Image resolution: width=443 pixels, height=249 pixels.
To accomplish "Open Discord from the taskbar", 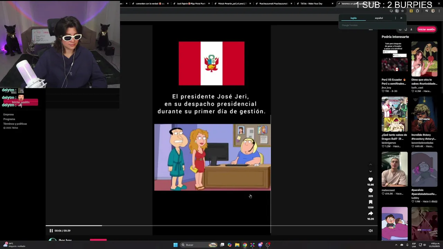I will [x=260, y=245].
